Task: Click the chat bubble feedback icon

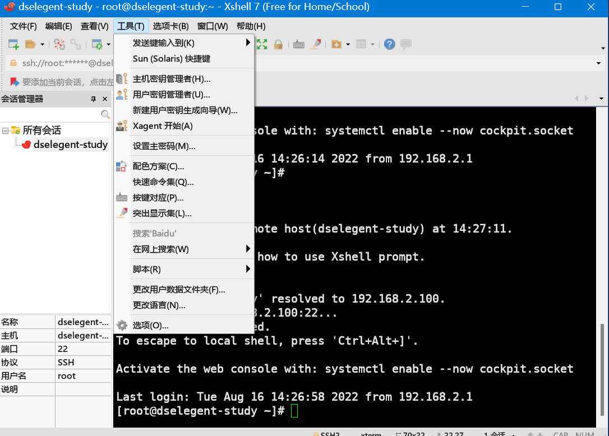Action: (x=406, y=44)
